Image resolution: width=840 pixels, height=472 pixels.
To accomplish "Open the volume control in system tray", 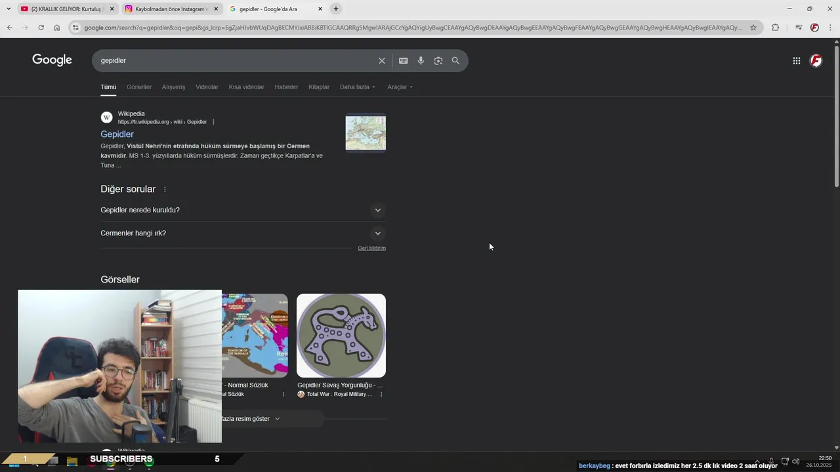I will tap(796, 462).
